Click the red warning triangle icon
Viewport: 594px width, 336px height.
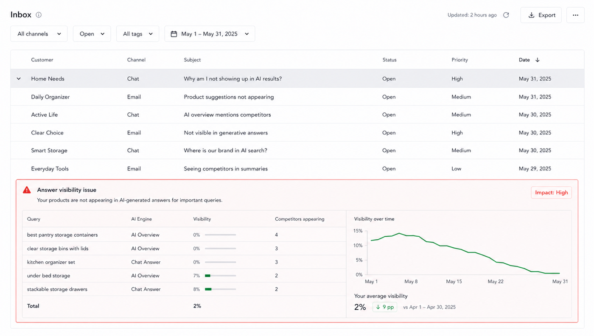point(27,190)
